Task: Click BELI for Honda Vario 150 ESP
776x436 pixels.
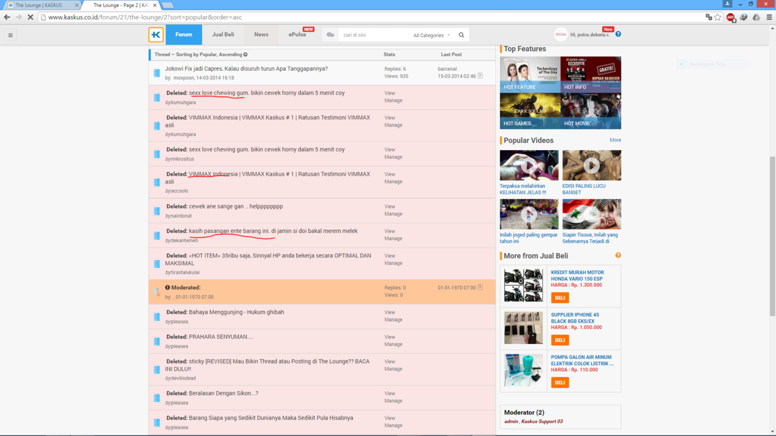Action: pyautogui.click(x=560, y=297)
